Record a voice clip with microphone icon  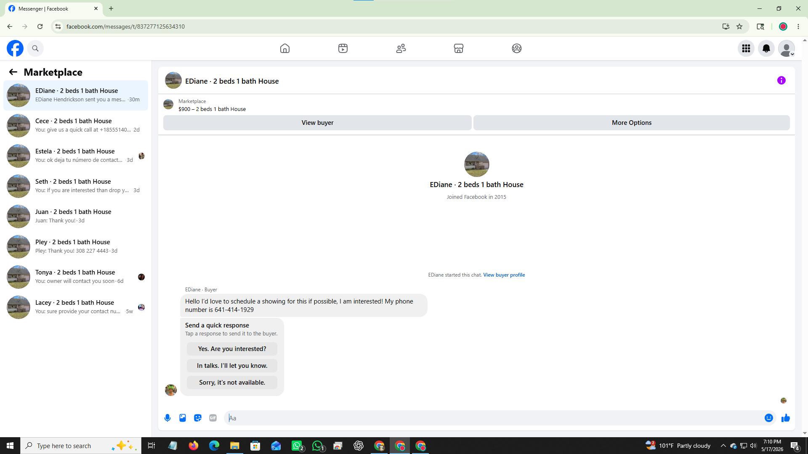coord(167,418)
